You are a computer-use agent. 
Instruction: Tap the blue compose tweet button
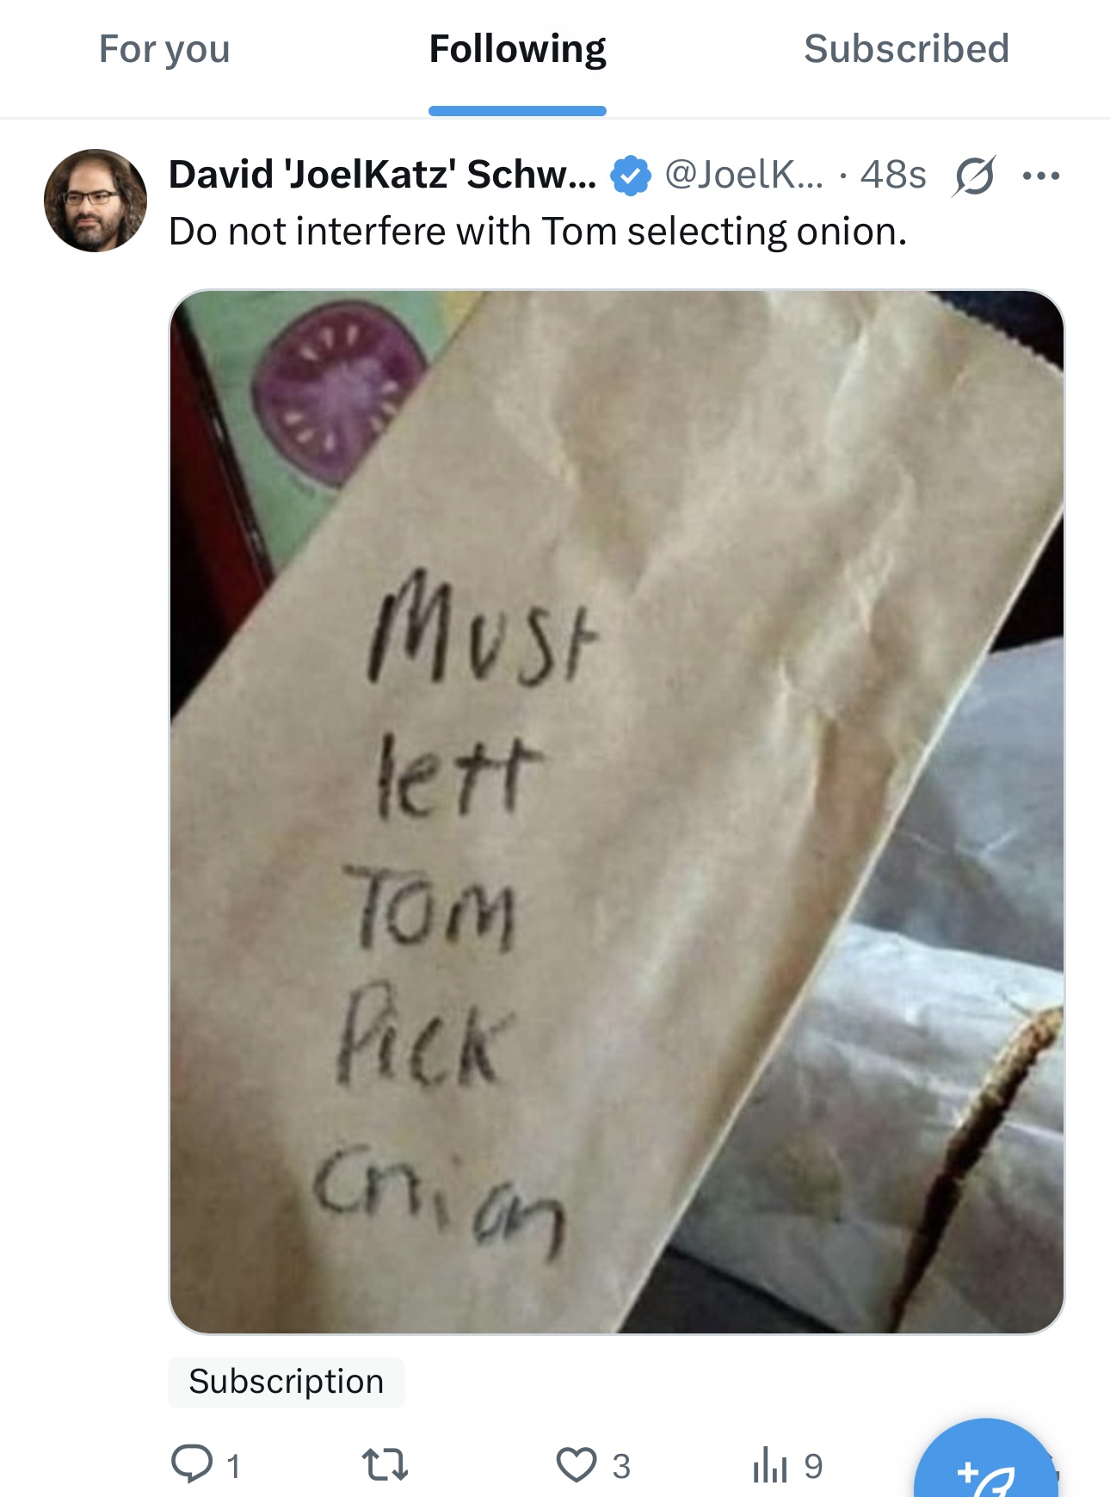click(986, 1463)
